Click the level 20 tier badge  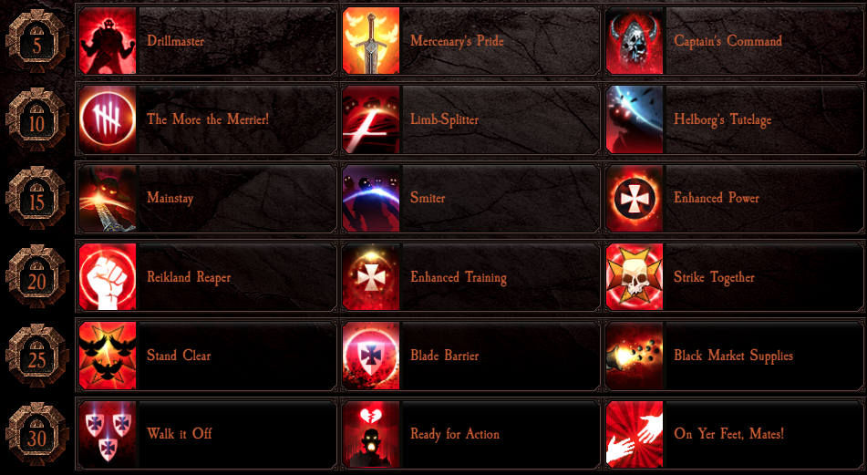tap(37, 276)
